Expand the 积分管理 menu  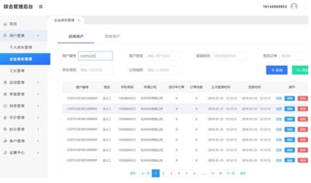pyautogui.click(x=38, y=129)
